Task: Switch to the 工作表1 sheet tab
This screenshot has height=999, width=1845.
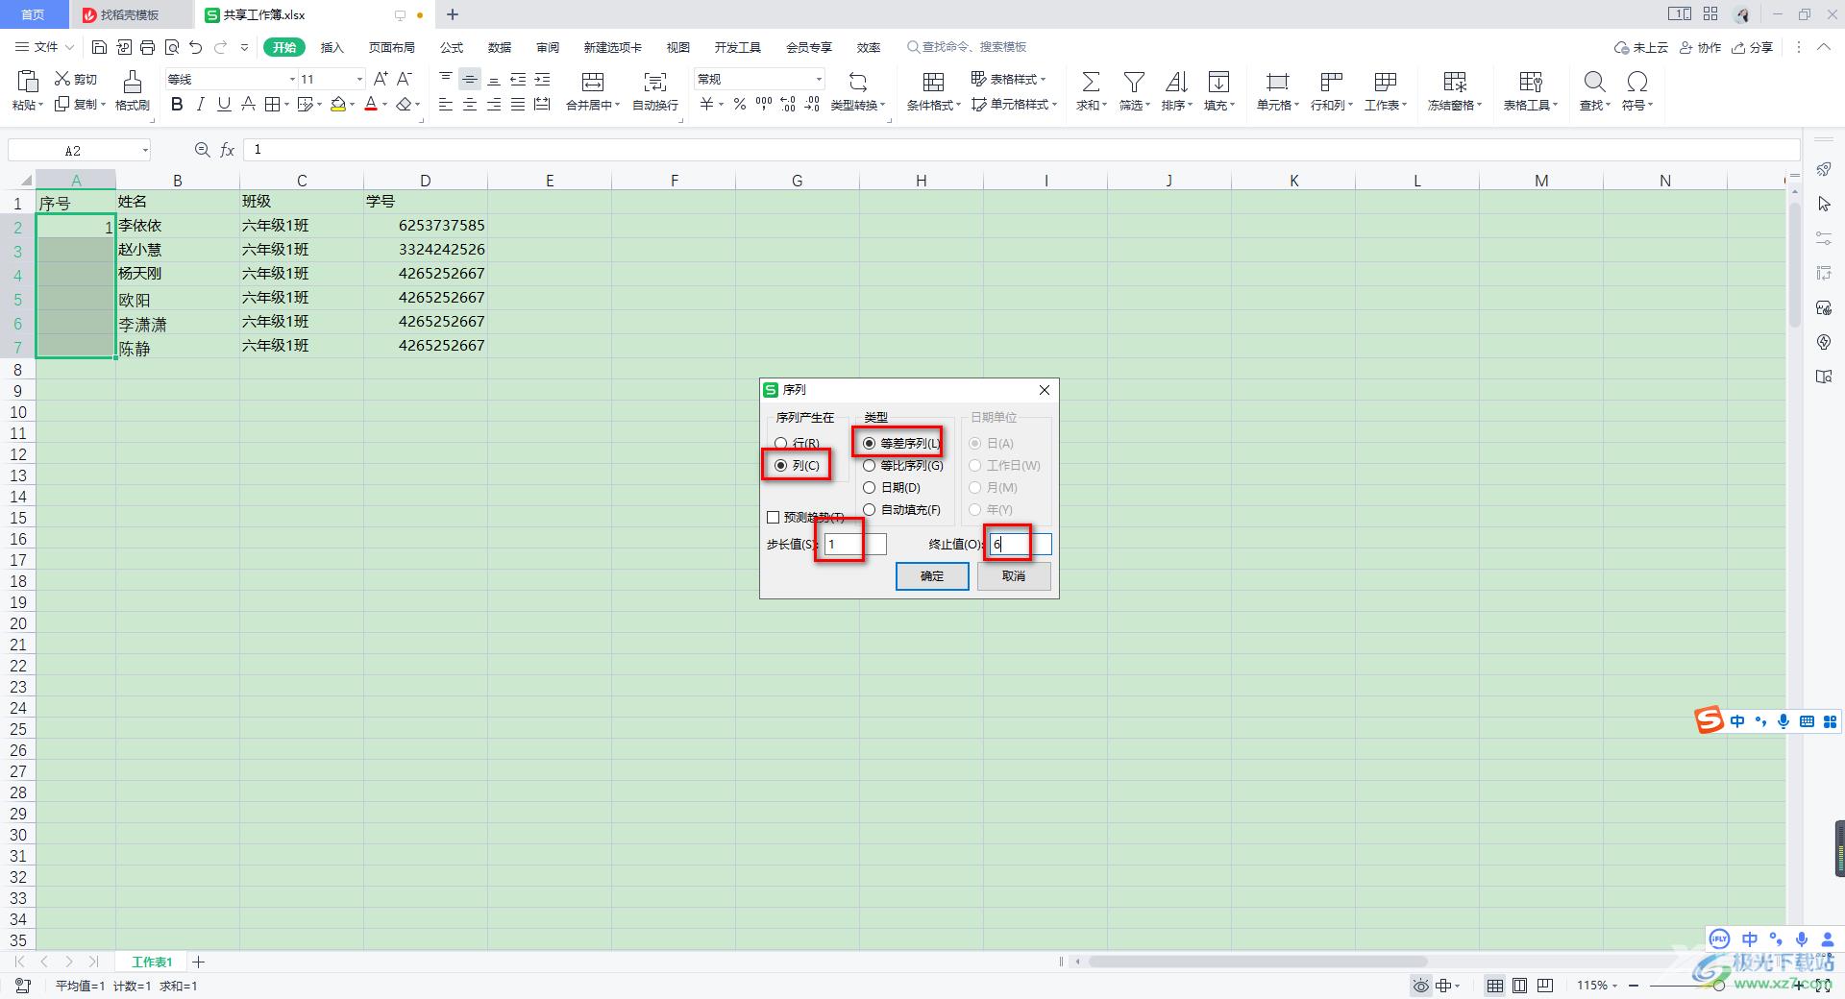Action: pyautogui.click(x=152, y=962)
